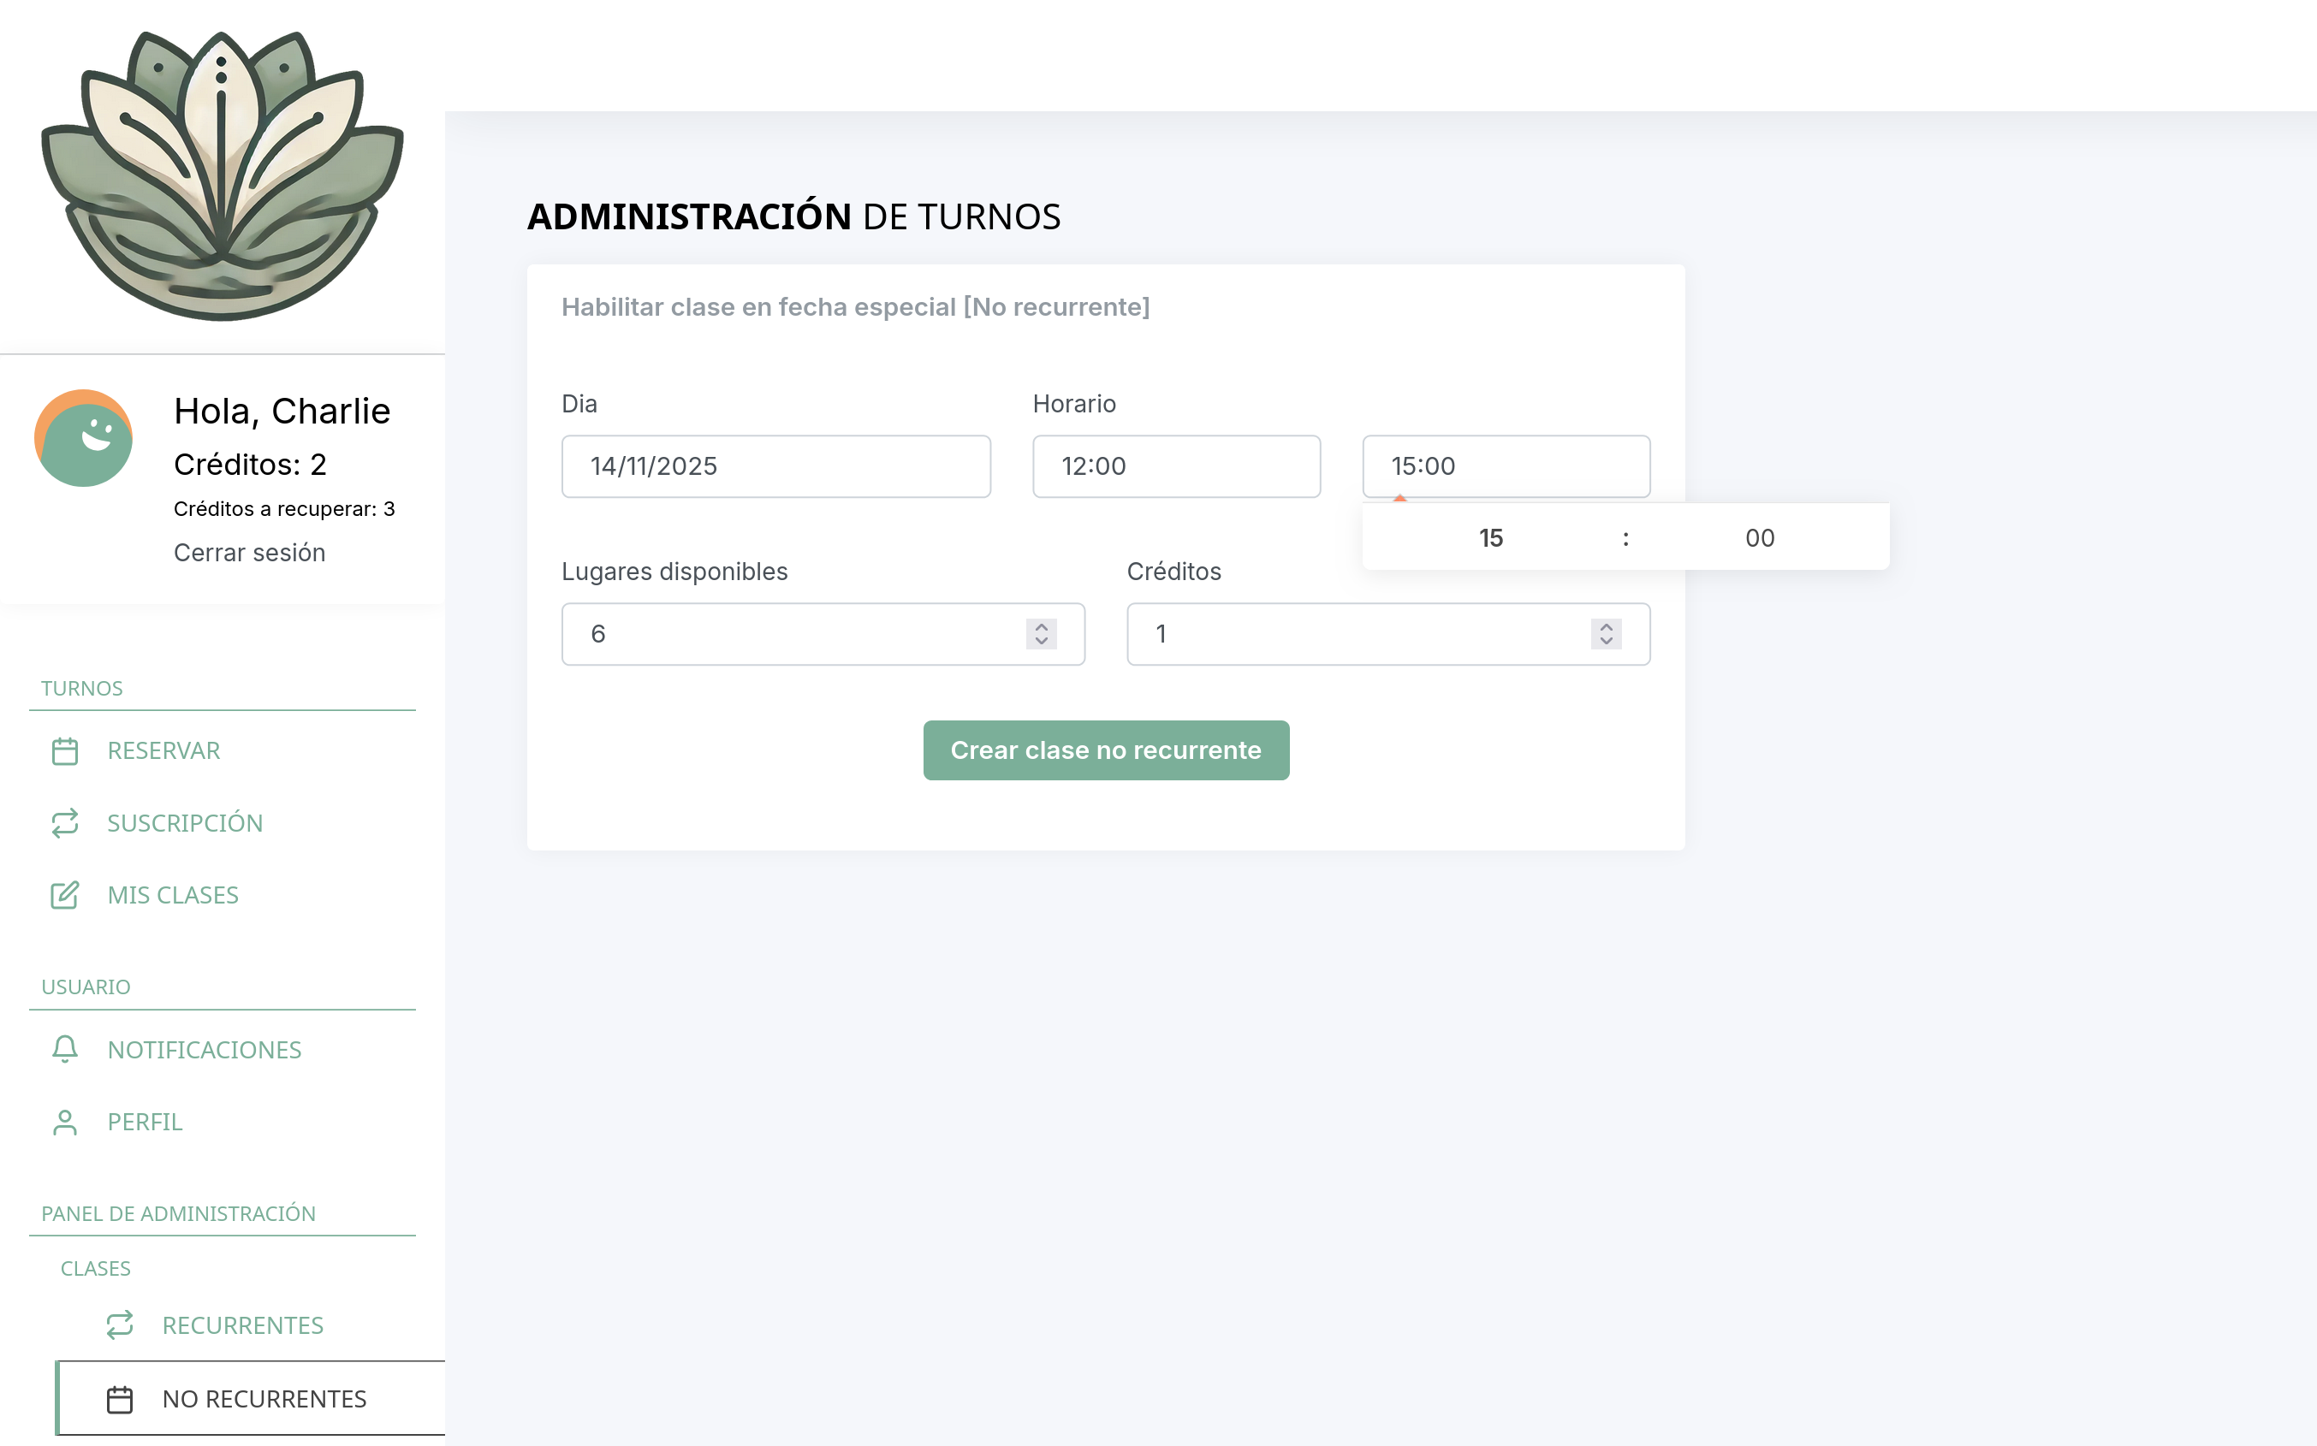
Task: Click the Reservar calendar icon
Action: (64, 750)
